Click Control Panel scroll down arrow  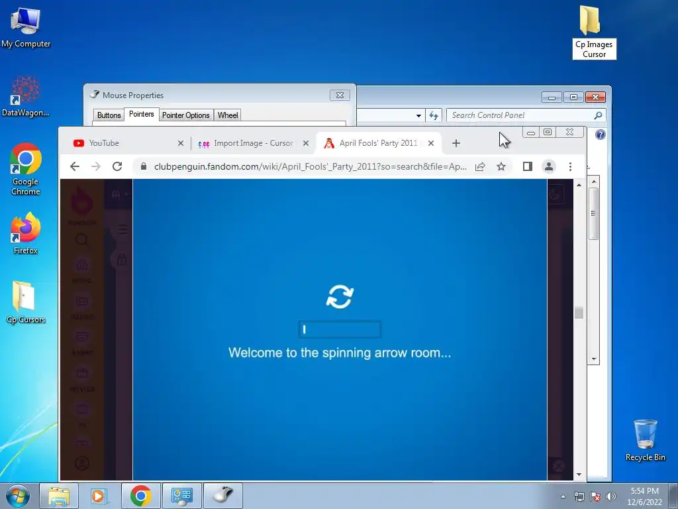pyautogui.click(x=594, y=359)
